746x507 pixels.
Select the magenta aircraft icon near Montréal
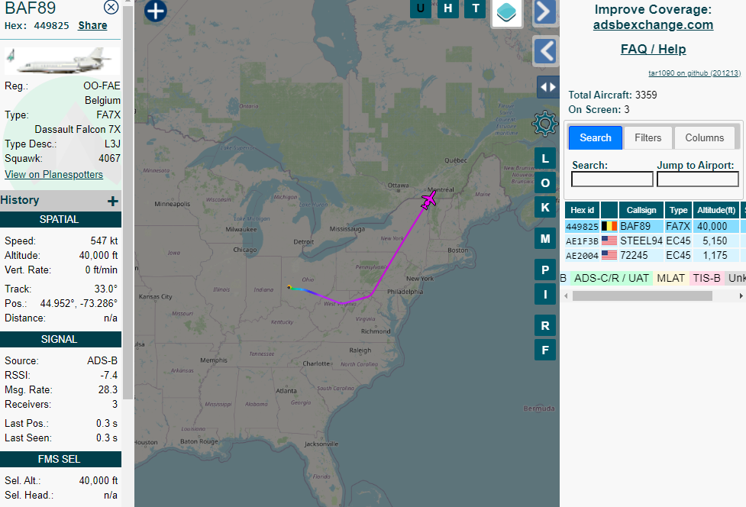428,200
